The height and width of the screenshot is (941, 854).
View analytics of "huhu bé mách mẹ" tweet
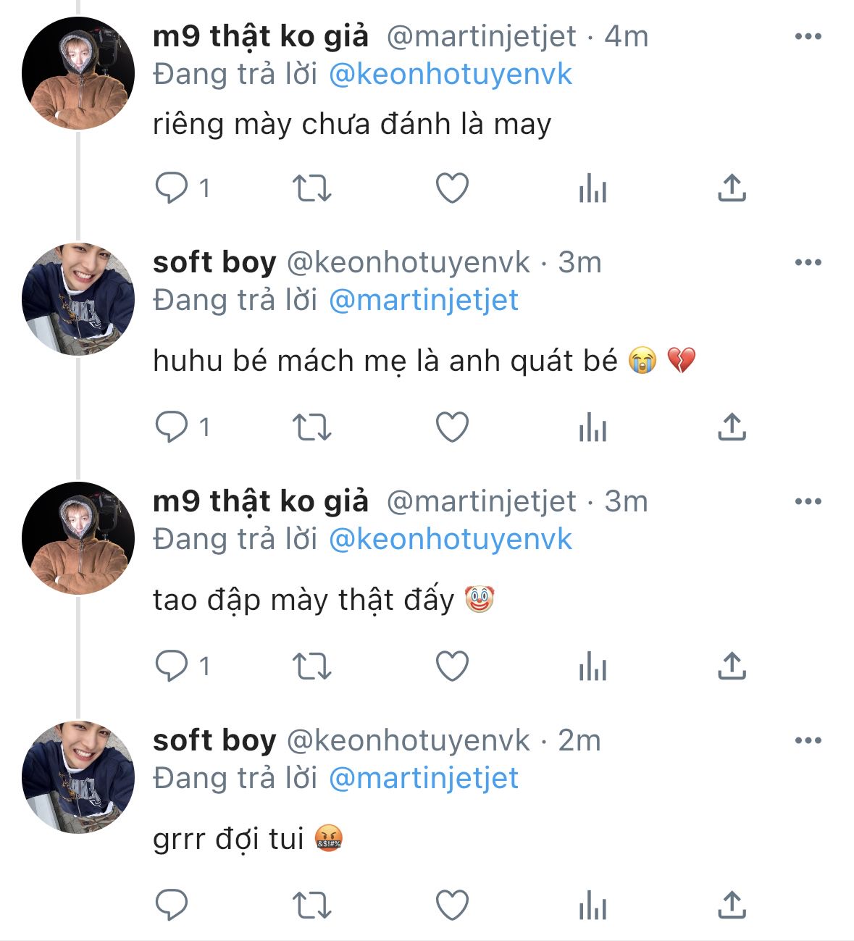[x=593, y=427]
